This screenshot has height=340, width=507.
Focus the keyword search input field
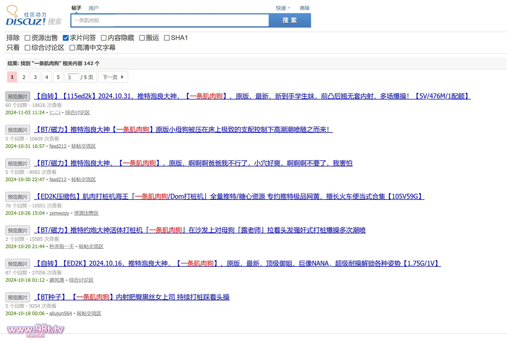pyautogui.click(x=170, y=20)
